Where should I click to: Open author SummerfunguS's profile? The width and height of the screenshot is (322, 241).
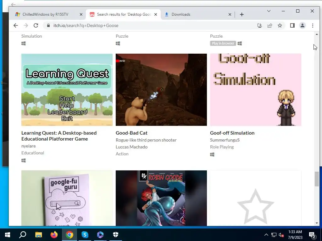pos(225,140)
